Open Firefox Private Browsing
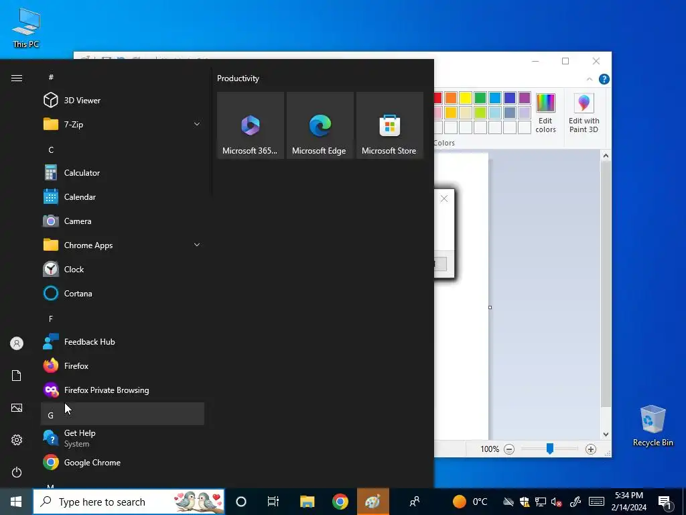The image size is (686, 515). click(x=123, y=390)
